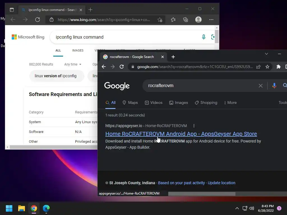Open new tab in Chrome window

pos(173,57)
